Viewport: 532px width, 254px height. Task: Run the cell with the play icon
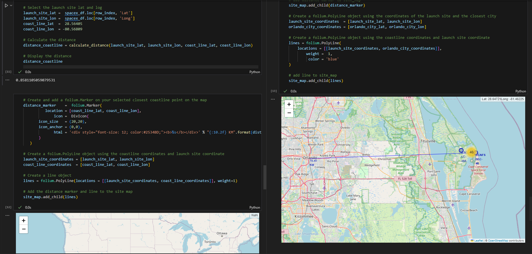click(6, 5)
